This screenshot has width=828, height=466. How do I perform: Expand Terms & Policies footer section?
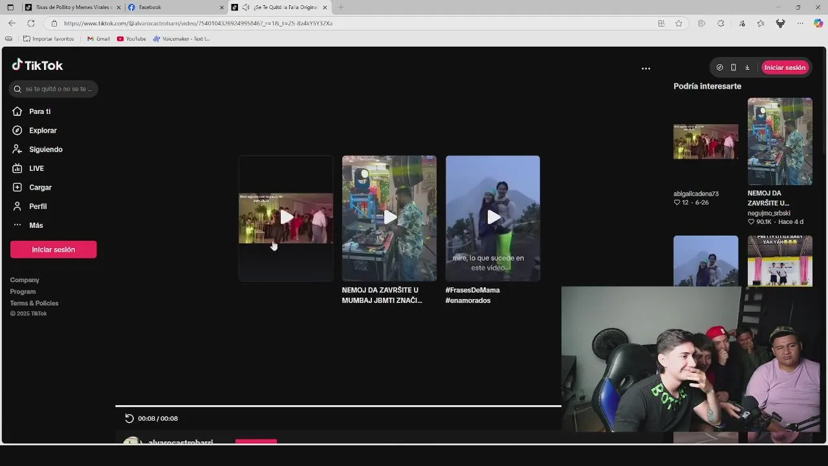coord(34,304)
